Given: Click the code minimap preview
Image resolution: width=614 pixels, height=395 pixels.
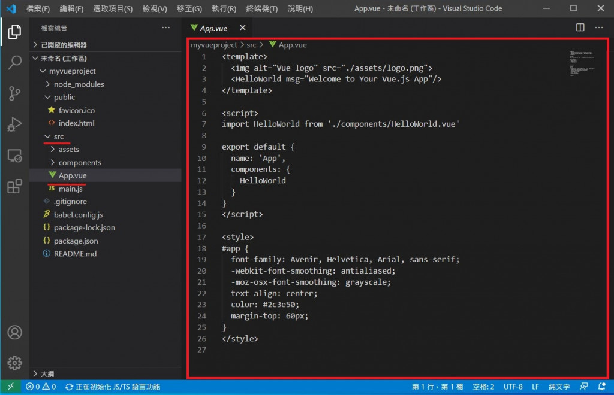Looking at the screenshot, I should [x=582, y=63].
